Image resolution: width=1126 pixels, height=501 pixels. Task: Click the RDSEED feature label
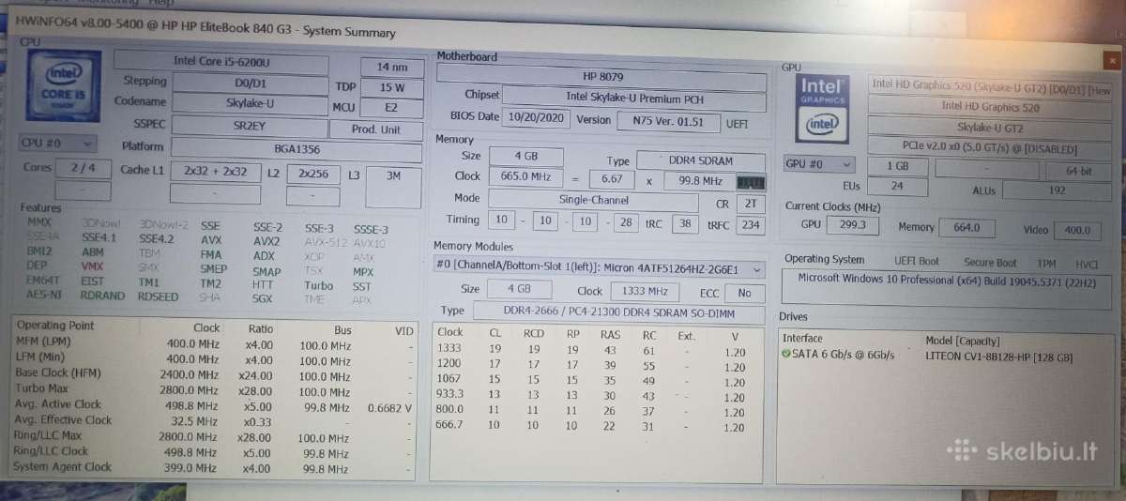pyautogui.click(x=158, y=296)
